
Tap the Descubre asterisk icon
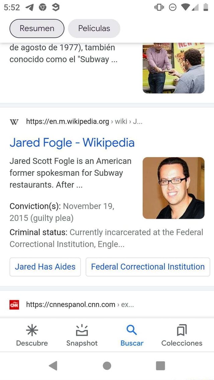(32, 330)
